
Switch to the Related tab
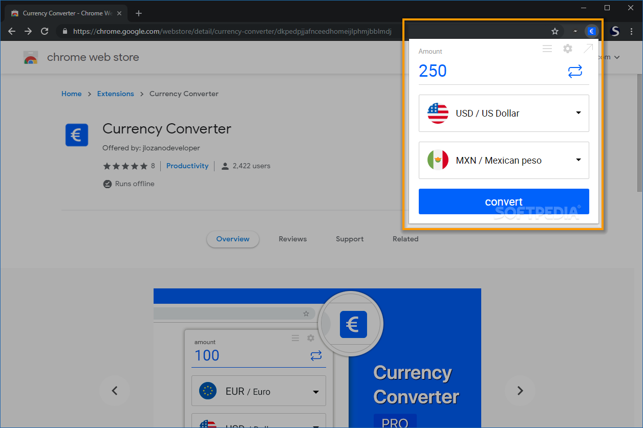point(405,239)
